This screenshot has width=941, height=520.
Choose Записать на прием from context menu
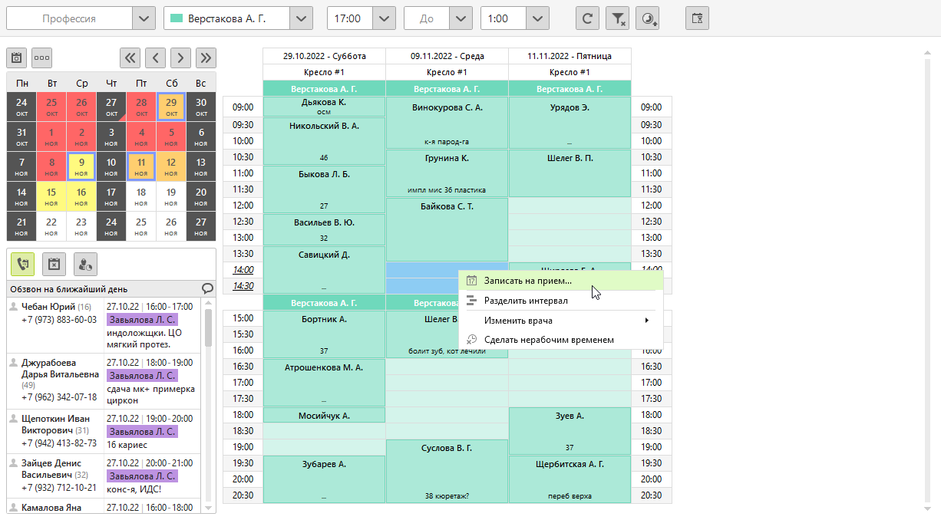(x=561, y=281)
